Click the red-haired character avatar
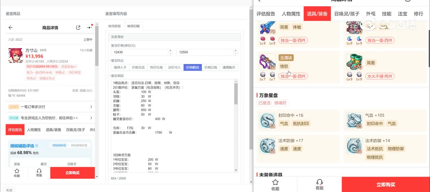This screenshot has width=430, height=192. [x=15, y=55]
